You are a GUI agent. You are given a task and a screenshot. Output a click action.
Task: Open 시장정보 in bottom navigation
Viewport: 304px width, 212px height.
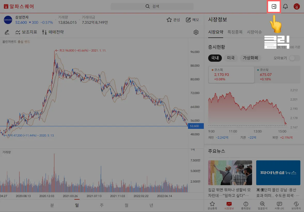pyautogui.click(x=229, y=206)
